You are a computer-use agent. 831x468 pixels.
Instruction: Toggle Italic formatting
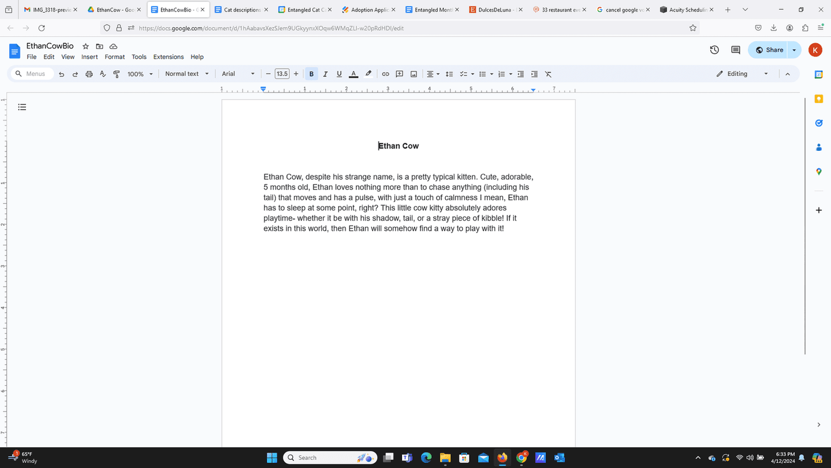click(x=325, y=74)
